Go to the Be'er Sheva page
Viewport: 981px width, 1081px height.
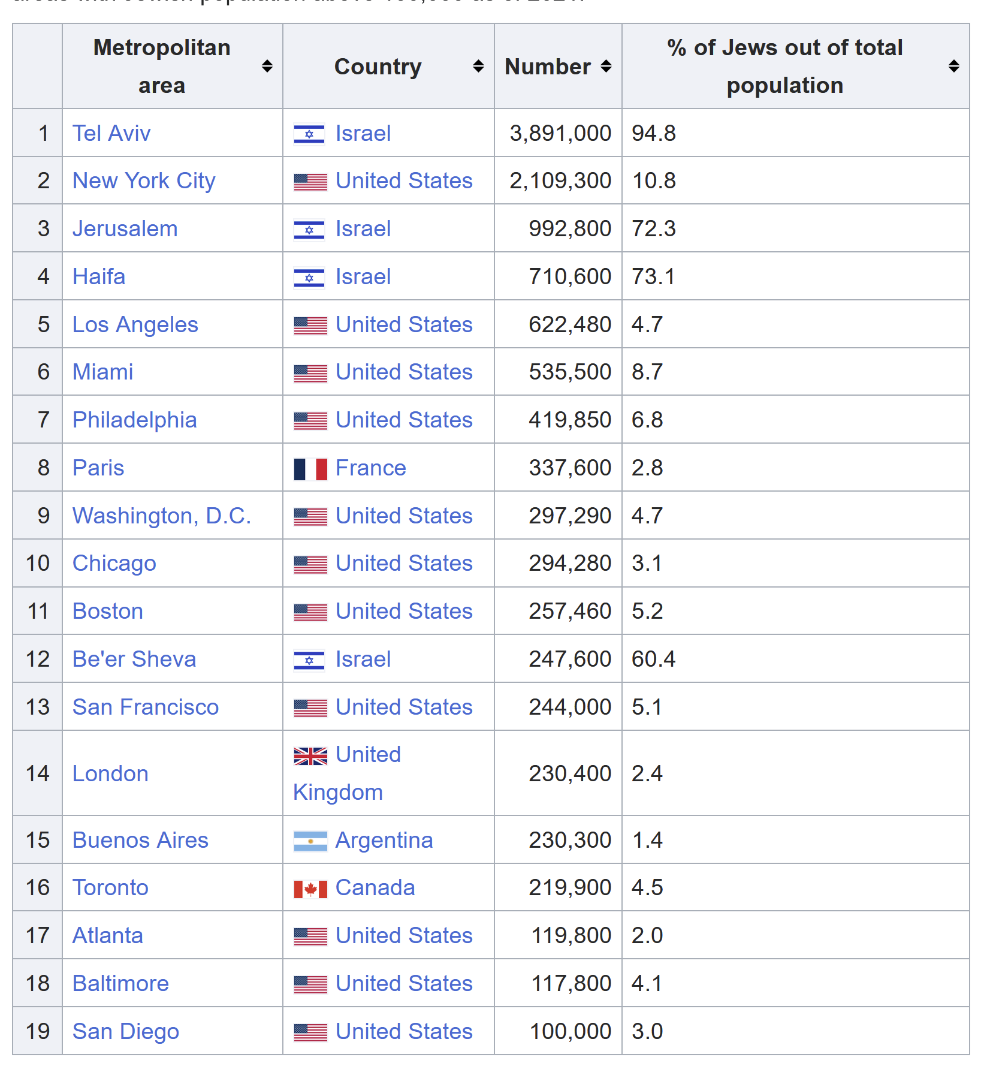tap(134, 660)
